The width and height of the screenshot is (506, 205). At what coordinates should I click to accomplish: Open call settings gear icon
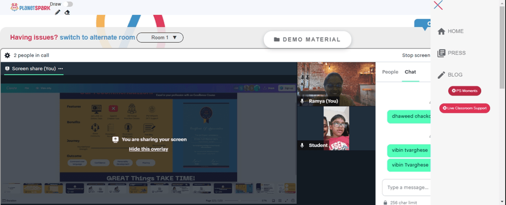coord(8,56)
